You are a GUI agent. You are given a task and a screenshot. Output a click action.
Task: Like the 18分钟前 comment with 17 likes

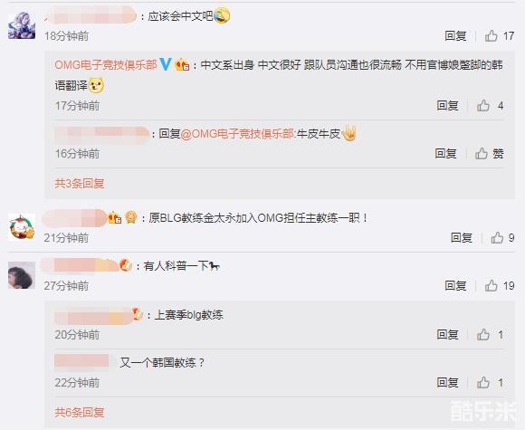pos(492,35)
